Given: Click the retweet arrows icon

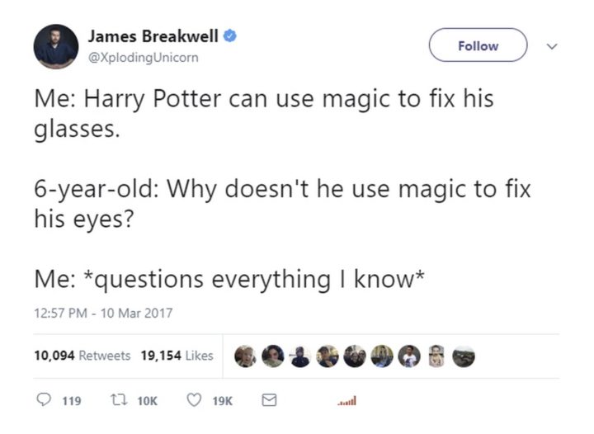Looking at the screenshot, I should point(117,400).
